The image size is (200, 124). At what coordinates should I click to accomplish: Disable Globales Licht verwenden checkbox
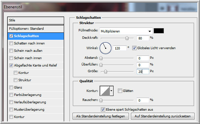[134, 48]
